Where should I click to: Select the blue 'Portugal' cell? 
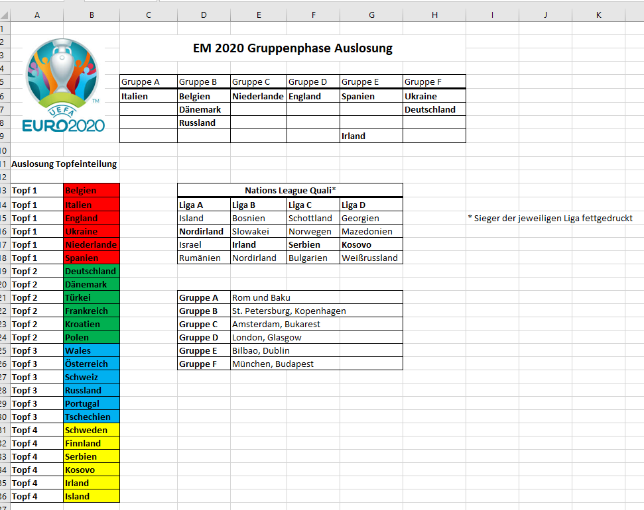tap(92, 403)
